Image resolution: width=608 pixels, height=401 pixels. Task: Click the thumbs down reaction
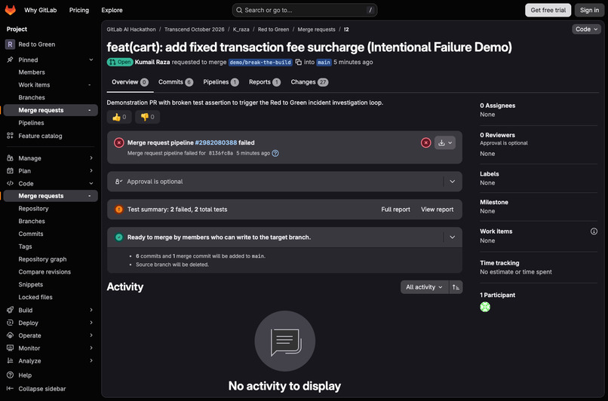pos(147,117)
